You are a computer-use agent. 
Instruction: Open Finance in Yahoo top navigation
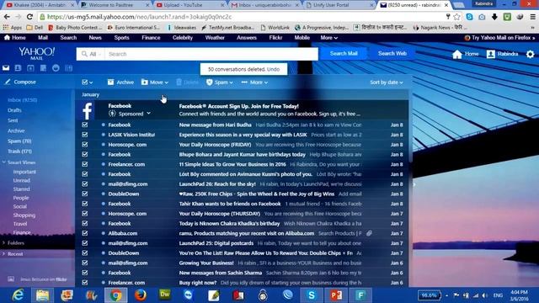[x=151, y=38]
